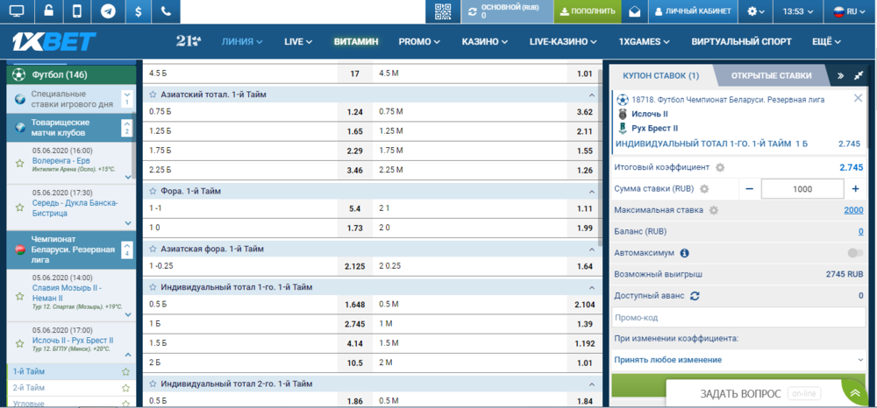Click maximum stake value 2000
Image resolution: width=877 pixels, height=408 pixels.
point(853,210)
